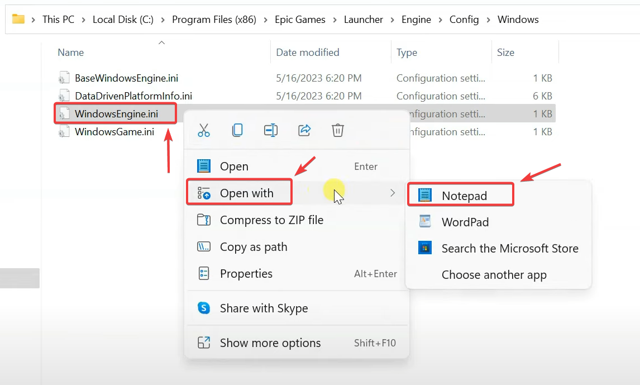The image size is (640, 385).
Task: Choose WordPad in Open with submenu
Action: click(x=499, y=222)
